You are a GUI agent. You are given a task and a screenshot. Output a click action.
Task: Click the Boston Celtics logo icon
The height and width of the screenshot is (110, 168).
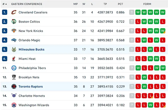tap(14, 22)
